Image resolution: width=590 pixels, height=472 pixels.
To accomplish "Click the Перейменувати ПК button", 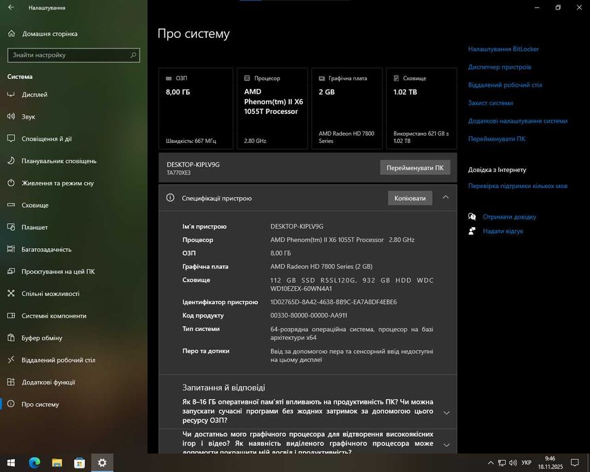I will tap(415, 168).
